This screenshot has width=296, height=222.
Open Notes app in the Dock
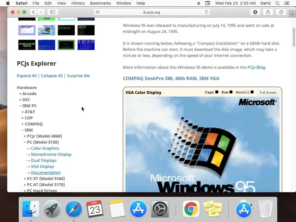pyautogui.click(x=117, y=209)
